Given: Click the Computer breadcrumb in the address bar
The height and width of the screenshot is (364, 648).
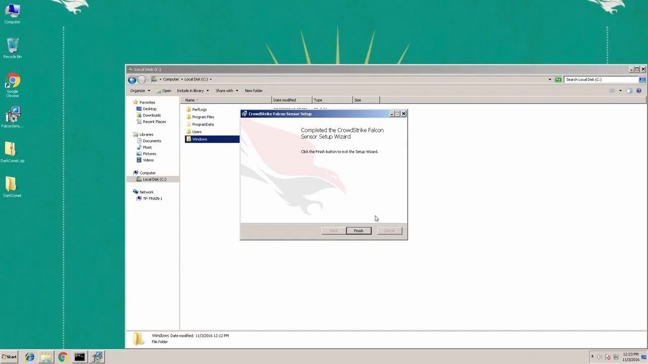Looking at the screenshot, I should (171, 79).
